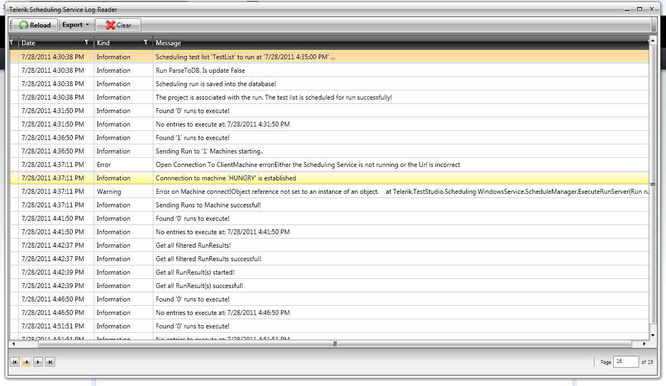The image size is (666, 386).
Task: Go to the last page
Action: (x=50, y=362)
